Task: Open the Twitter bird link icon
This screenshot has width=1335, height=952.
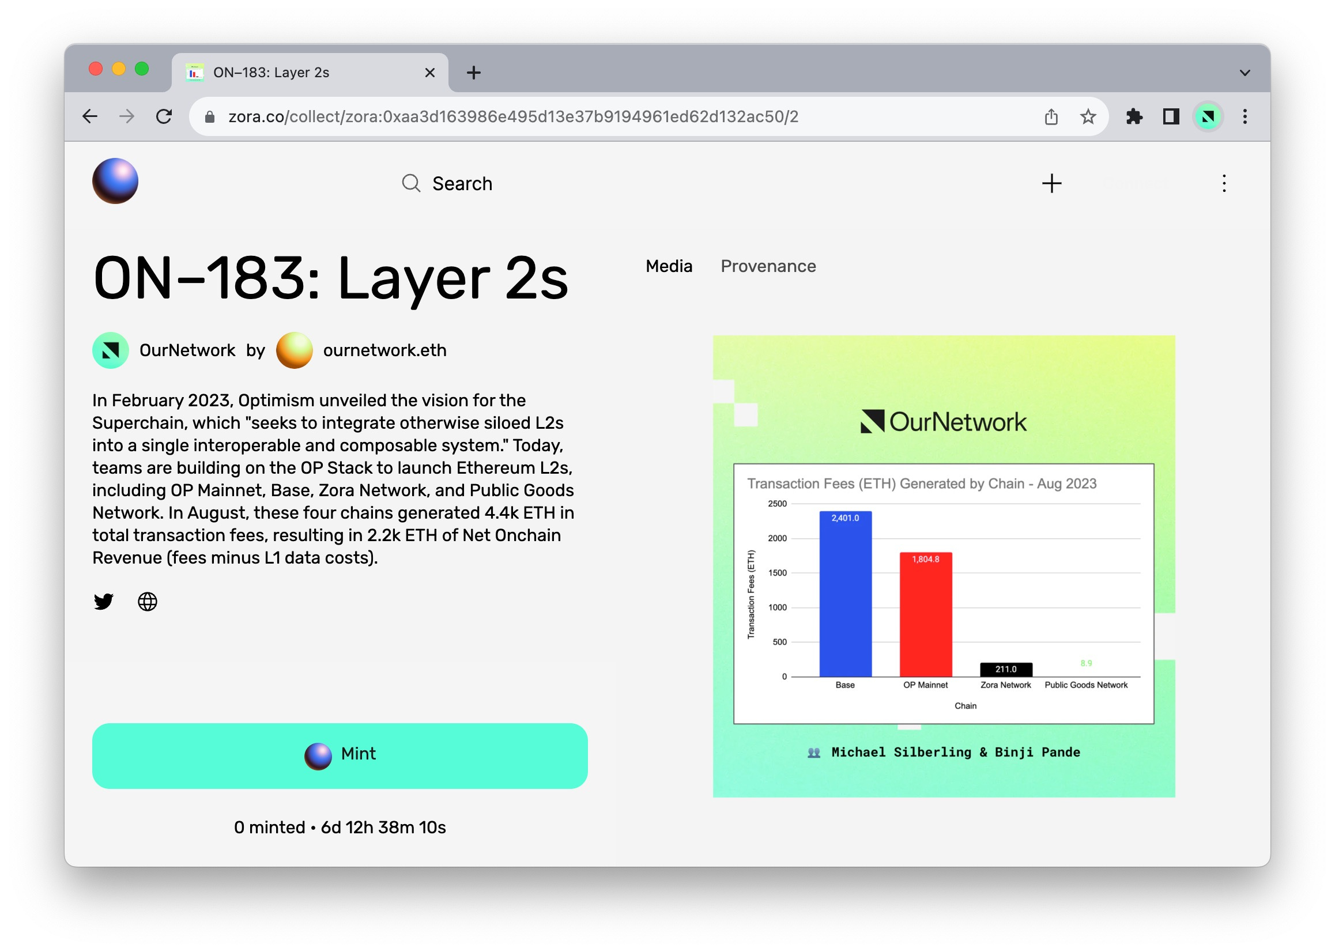Action: click(x=104, y=602)
